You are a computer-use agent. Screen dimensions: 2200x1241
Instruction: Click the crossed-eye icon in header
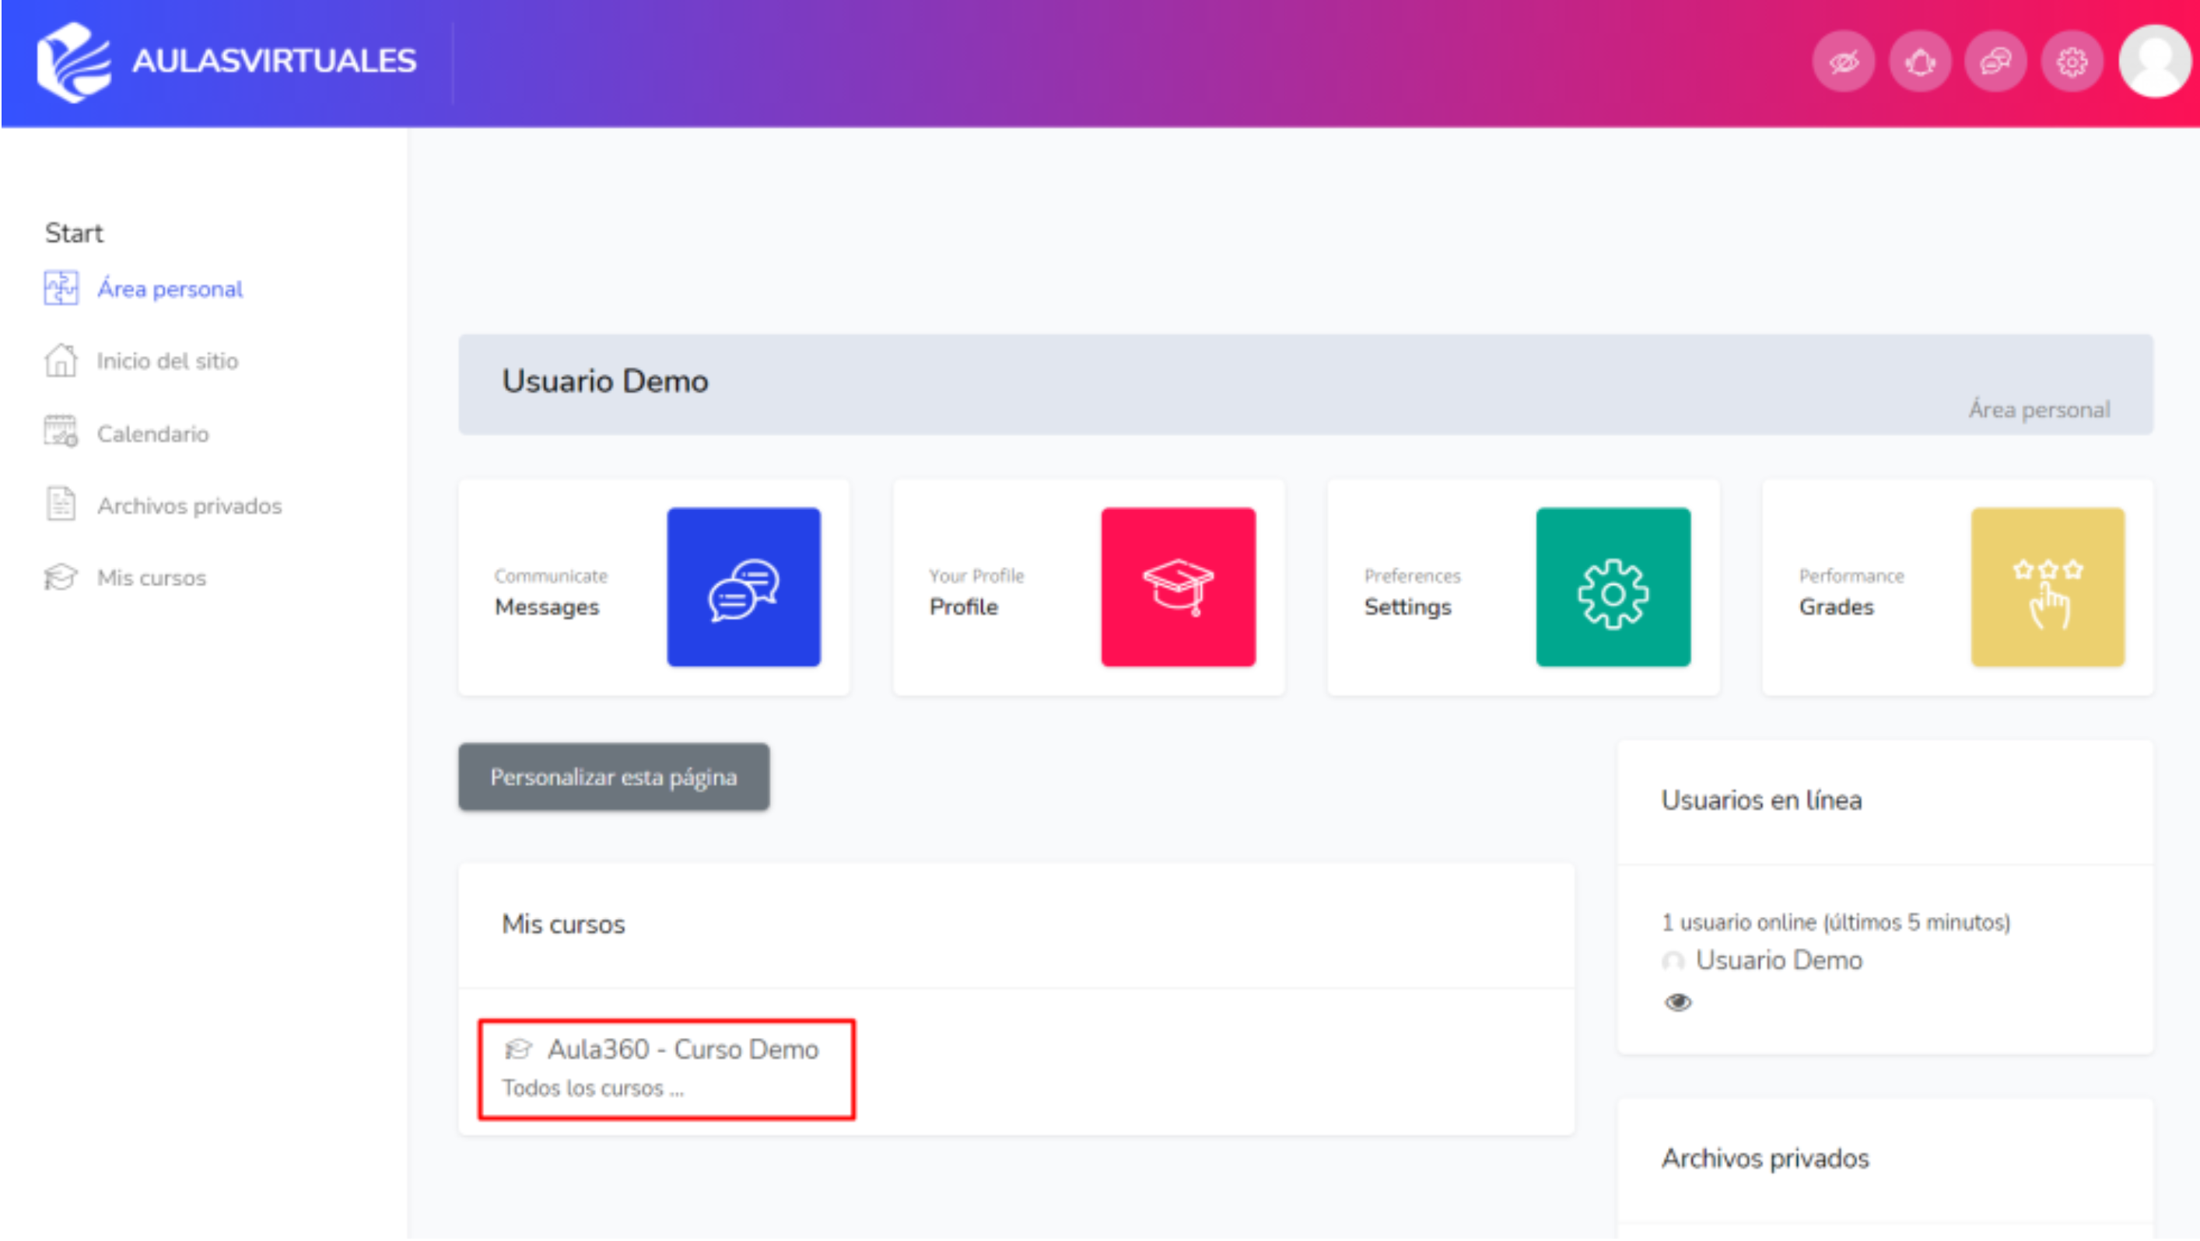coord(1843,61)
